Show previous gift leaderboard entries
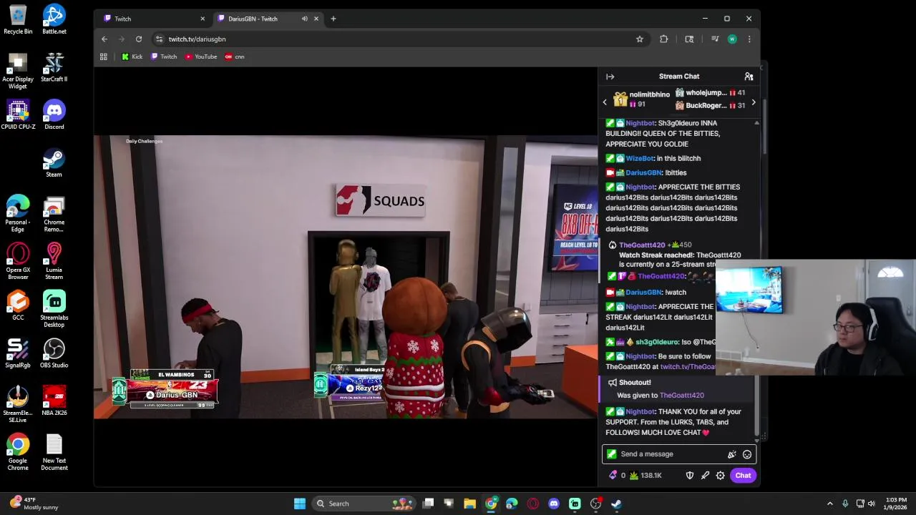Image resolution: width=916 pixels, height=515 pixels. pyautogui.click(x=605, y=102)
